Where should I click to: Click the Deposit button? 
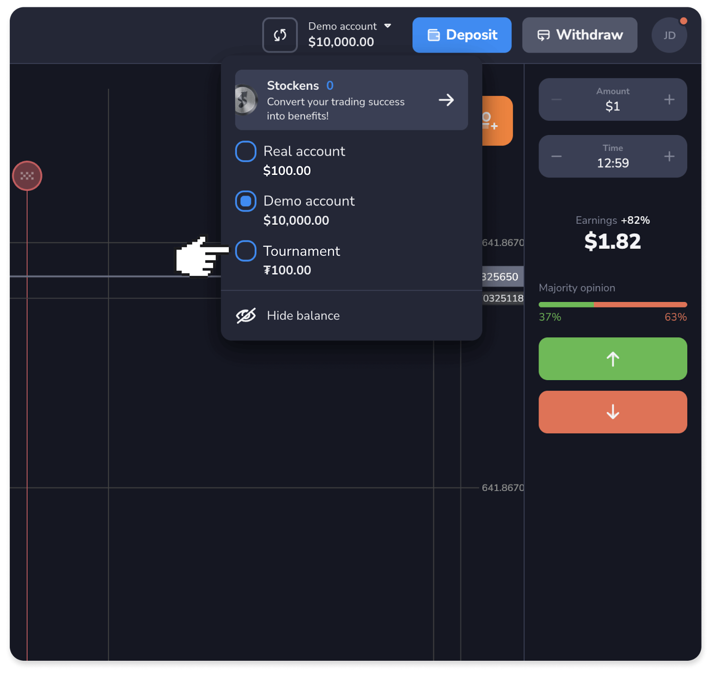(x=462, y=35)
